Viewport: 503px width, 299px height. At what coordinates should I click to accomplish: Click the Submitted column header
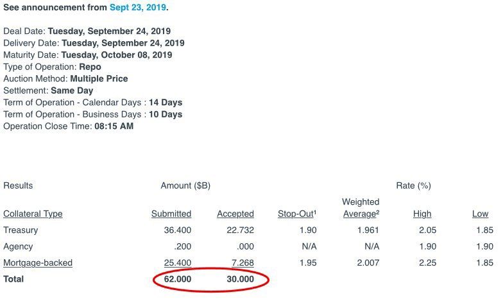[171, 214]
